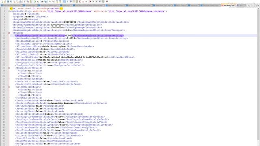
Task: Click the Open file toolbar icon
Action: (x=5, y=2)
